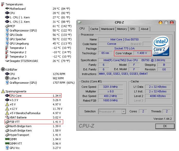Click the GPU Vcc monitor icon

(x=7, y=148)
